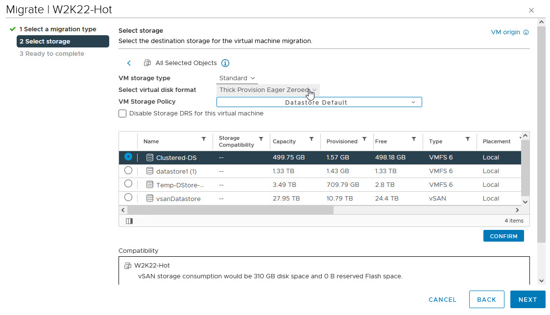
Task: Click the datastore table horizontal scrollbar
Action: pyautogui.click(x=230, y=210)
